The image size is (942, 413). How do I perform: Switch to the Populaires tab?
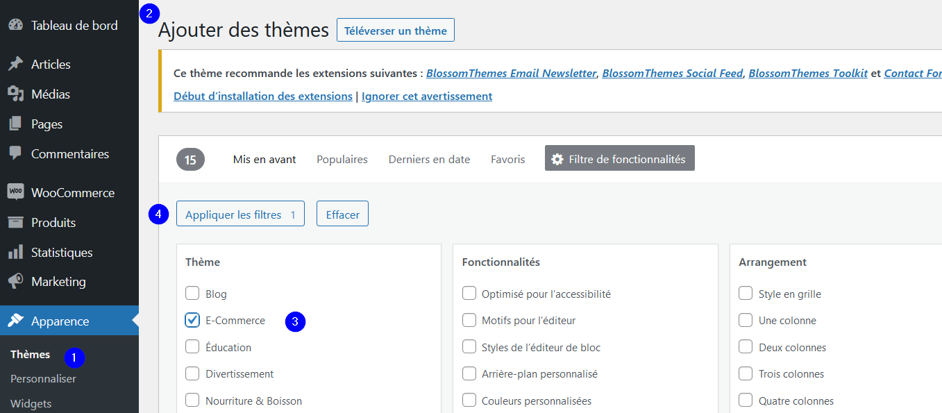(342, 159)
